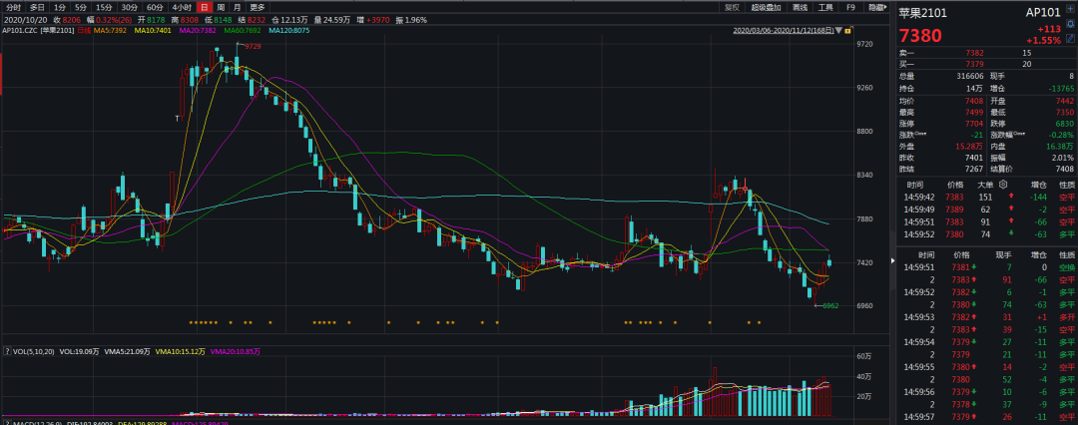The image size is (1078, 425).
Task: Select the 1分 period tab
Action: (x=60, y=8)
